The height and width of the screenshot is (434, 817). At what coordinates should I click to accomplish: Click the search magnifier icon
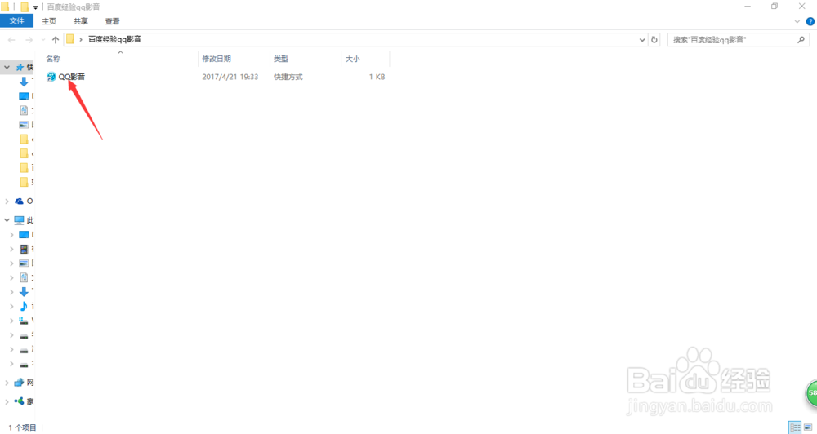click(801, 39)
